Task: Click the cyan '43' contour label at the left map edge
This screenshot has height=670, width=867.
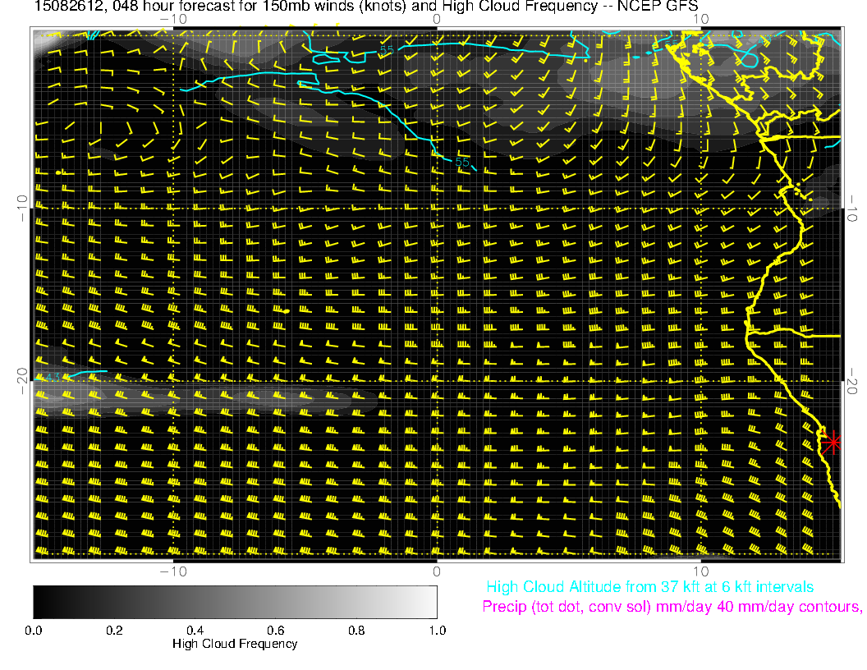Action: [x=53, y=378]
